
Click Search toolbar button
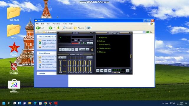coord(67,28)
